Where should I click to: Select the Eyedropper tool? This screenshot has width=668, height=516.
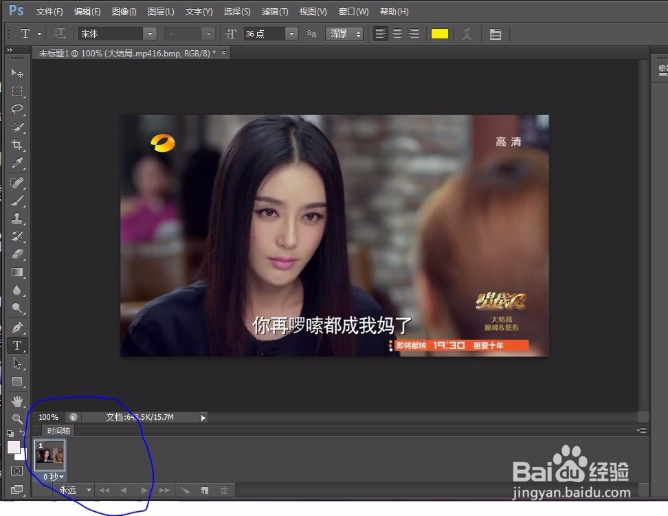pyautogui.click(x=17, y=163)
